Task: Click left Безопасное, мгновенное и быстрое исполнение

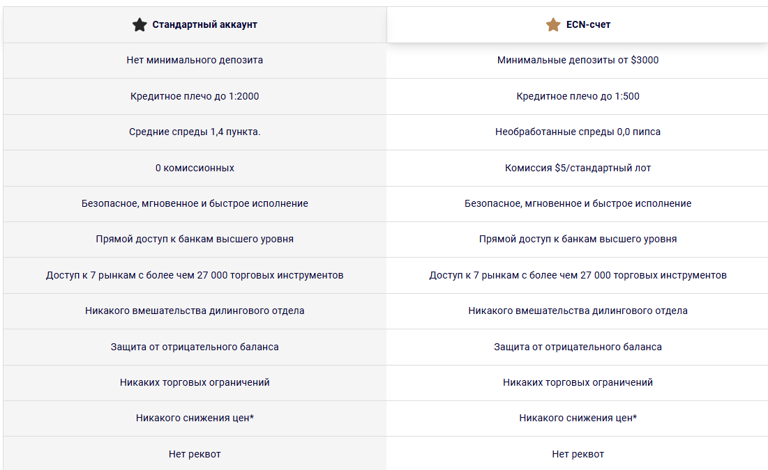Action: tap(195, 203)
